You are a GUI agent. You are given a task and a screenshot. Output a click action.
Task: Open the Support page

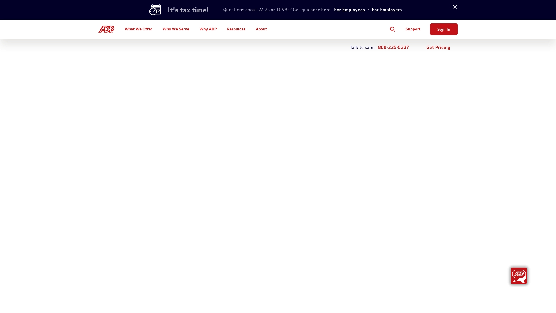tap(413, 29)
